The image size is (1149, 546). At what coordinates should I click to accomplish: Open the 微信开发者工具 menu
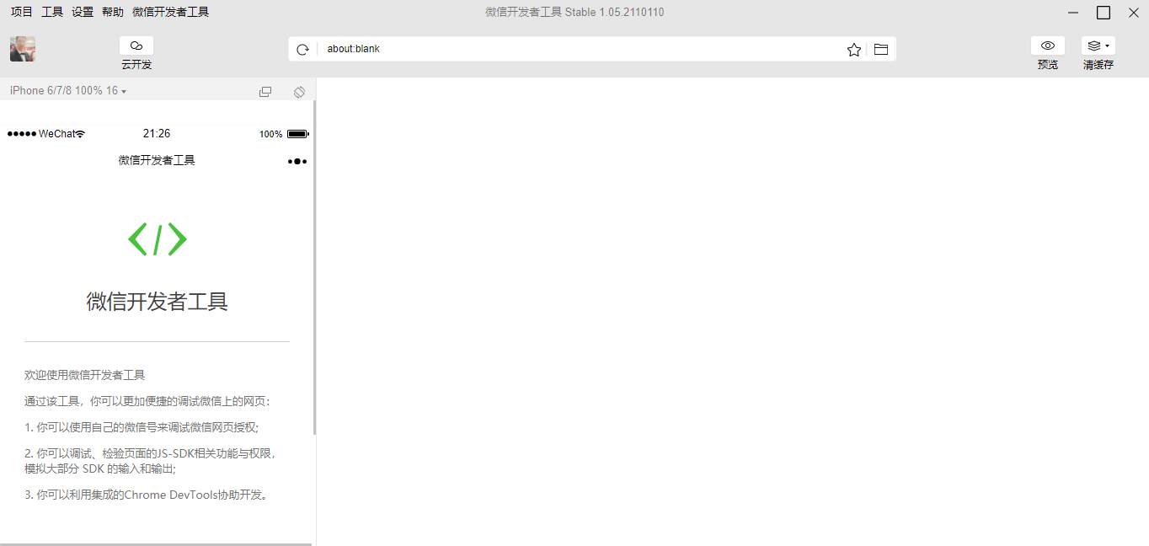pyautogui.click(x=170, y=12)
